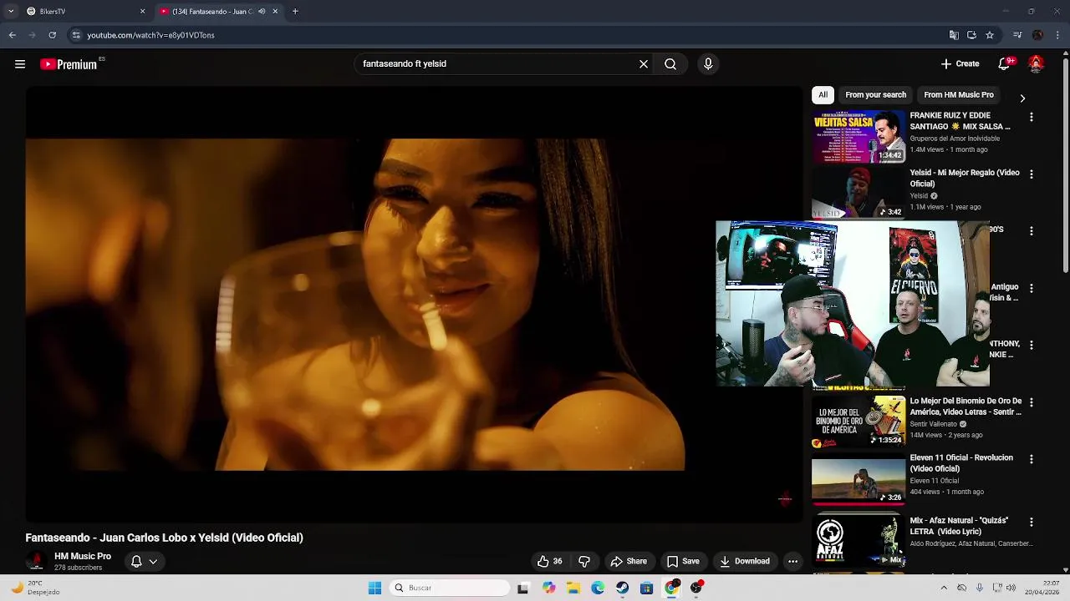Open Eleven 11 Revolucion thumbnail
Image resolution: width=1070 pixels, height=601 pixels.
tap(859, 478)
